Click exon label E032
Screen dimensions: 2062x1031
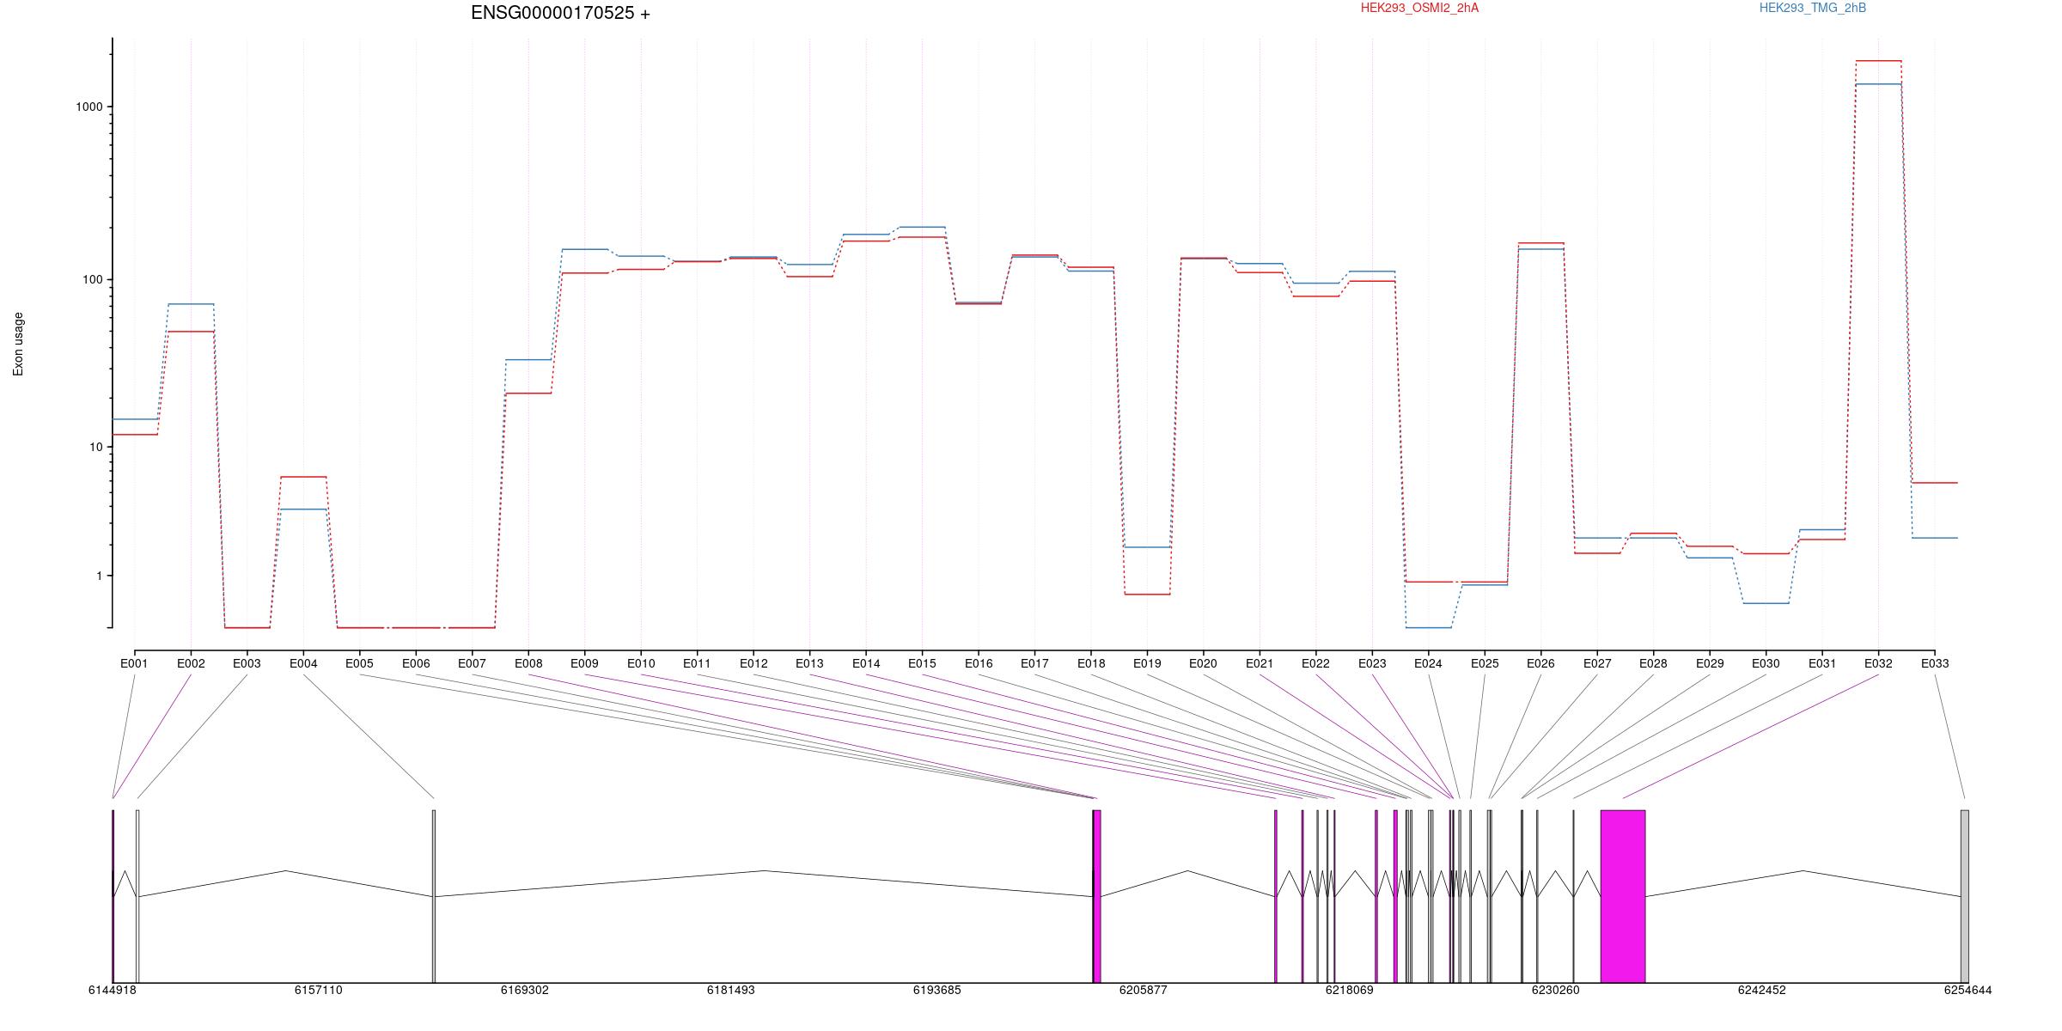(x=1878, y=663)
